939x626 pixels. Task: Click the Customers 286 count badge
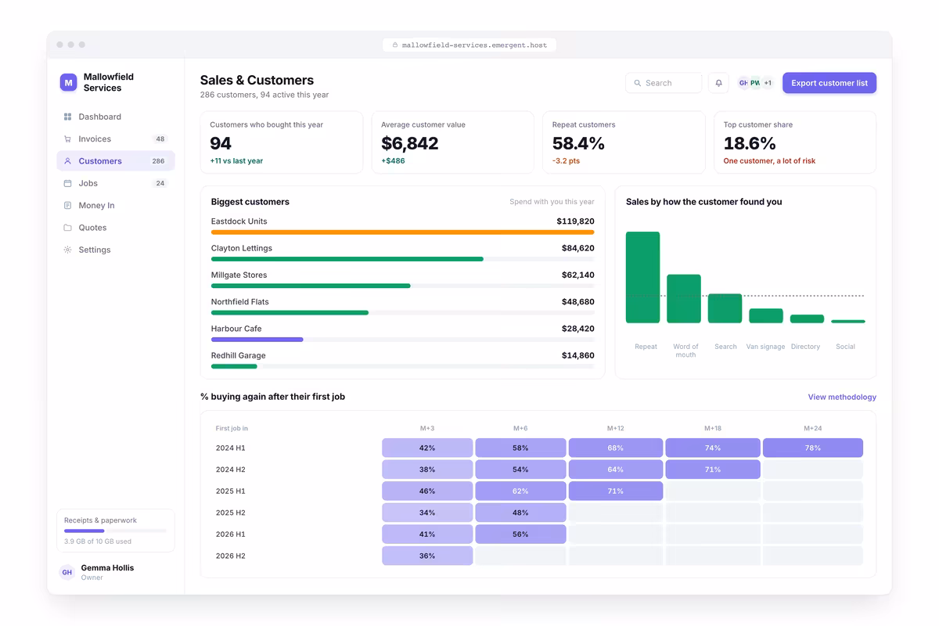158,161
